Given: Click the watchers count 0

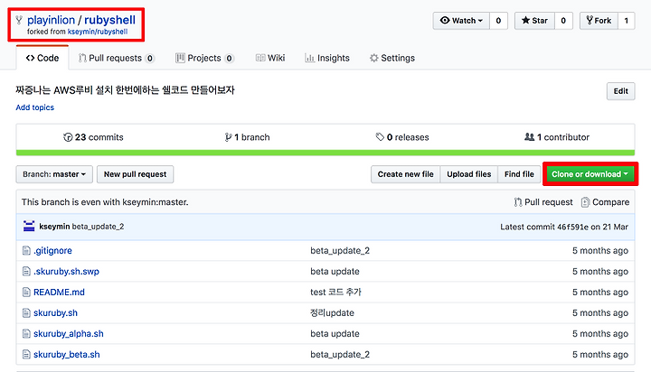Looking at the screenshot, I should tap(498, 21).
